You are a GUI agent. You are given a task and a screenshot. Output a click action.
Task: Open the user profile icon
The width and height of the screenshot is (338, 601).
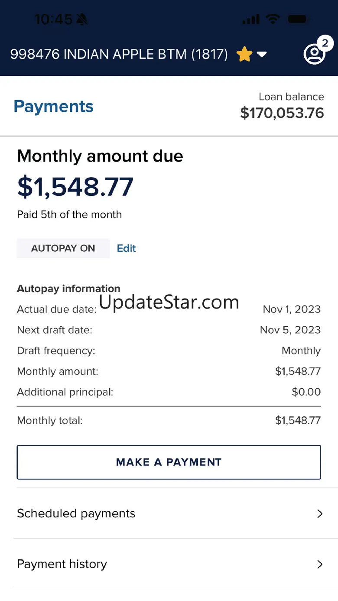coord(314,55)
